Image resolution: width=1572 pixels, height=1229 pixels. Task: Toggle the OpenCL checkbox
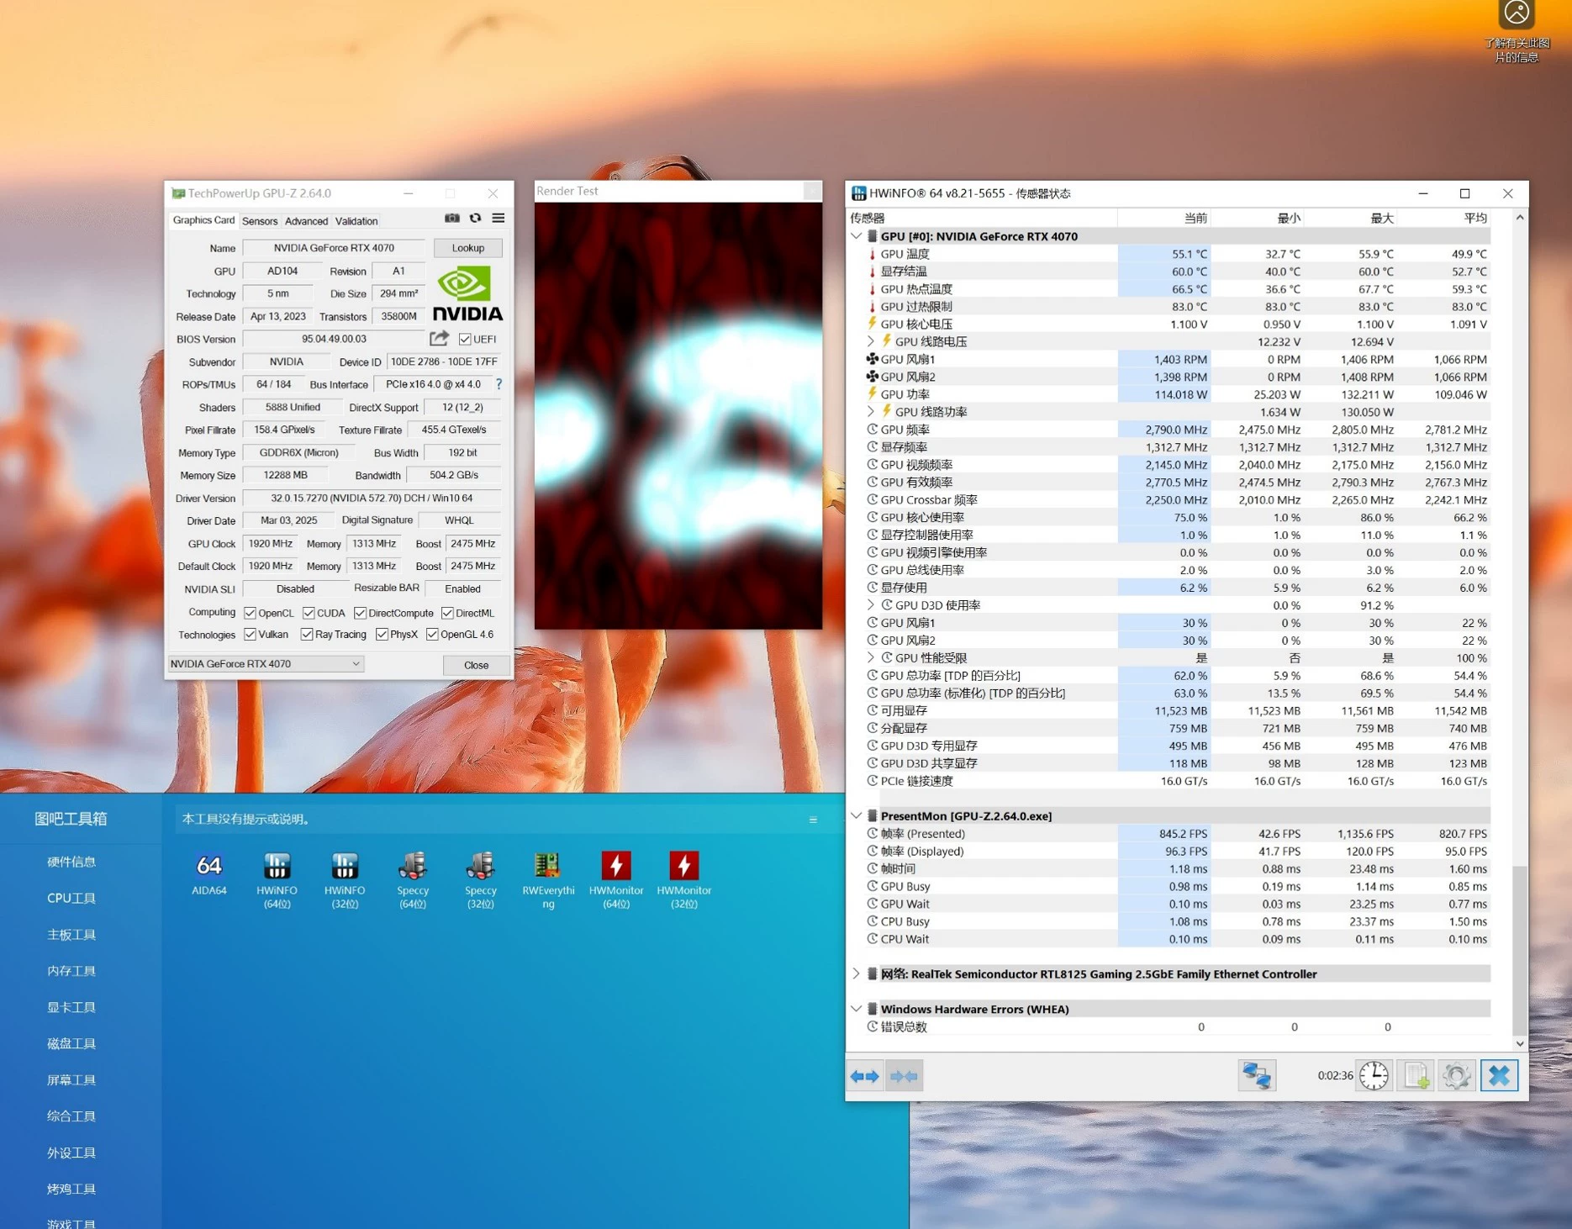tap(250, 613)
